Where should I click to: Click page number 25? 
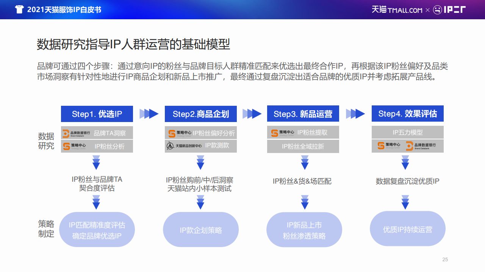coord(445,260)
